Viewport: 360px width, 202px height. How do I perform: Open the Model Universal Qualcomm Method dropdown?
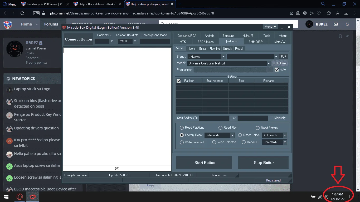(x=269, y=63)
